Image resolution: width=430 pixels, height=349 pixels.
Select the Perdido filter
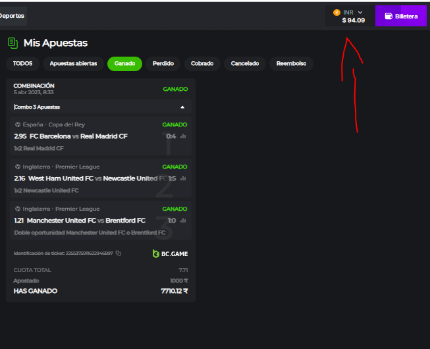tap(163, 64)
